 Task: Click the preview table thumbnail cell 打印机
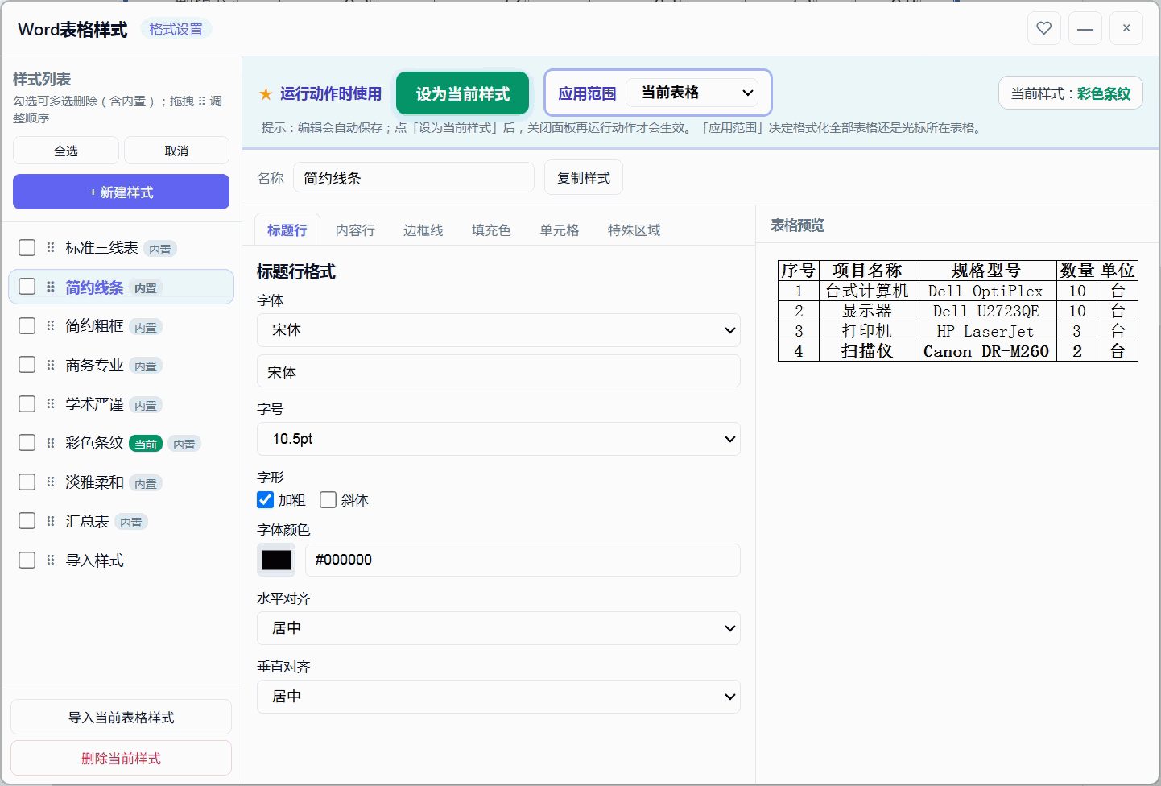pos(867,331)
